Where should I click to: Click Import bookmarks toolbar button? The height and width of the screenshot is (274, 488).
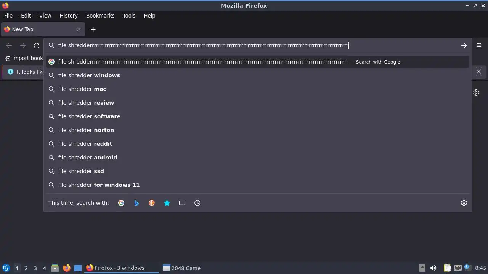pos(24,58)
